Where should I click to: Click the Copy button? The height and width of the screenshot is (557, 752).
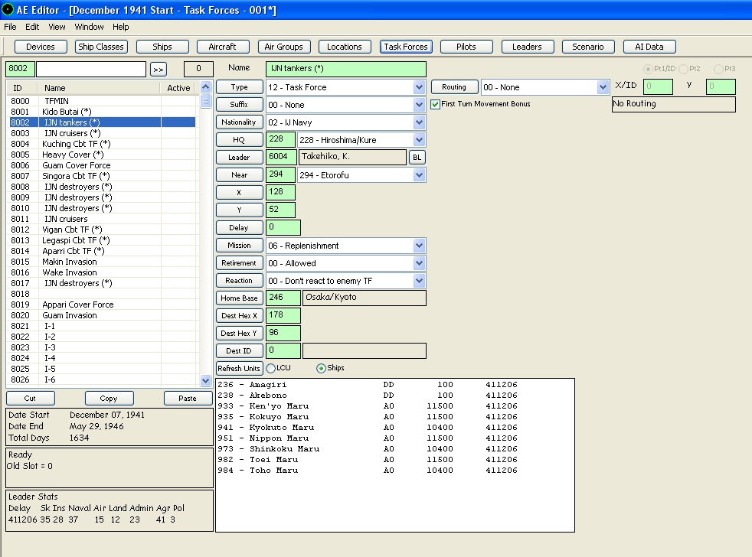109,399
